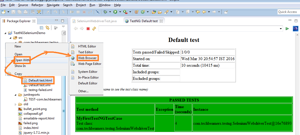Go to Previous Annotation icon
Screen dimensions: 300x135
(188, 12)
